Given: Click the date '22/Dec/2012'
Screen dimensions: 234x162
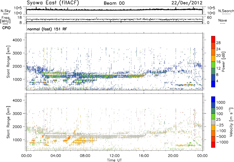Looking at the screenshot, I should click(x=187, y=3).
